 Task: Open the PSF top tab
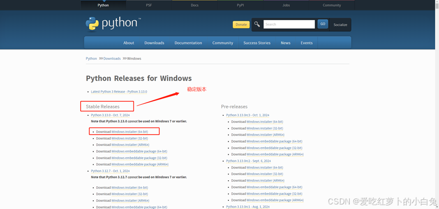pyautogui.click(x=149, y=5)
